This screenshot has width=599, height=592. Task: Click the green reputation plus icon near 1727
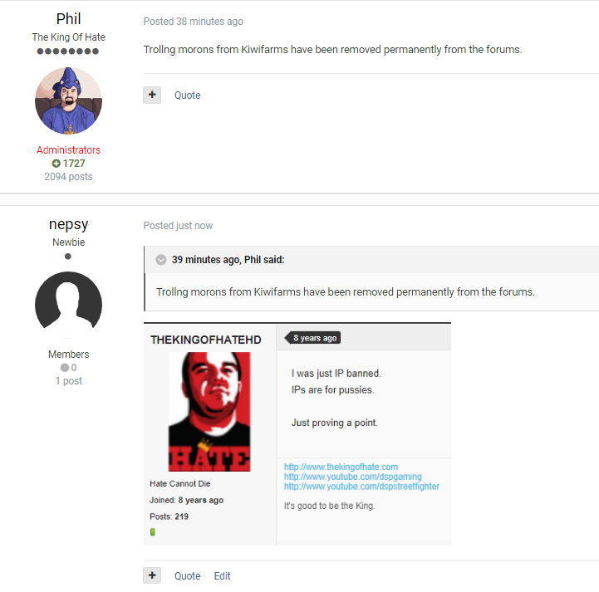56,164
